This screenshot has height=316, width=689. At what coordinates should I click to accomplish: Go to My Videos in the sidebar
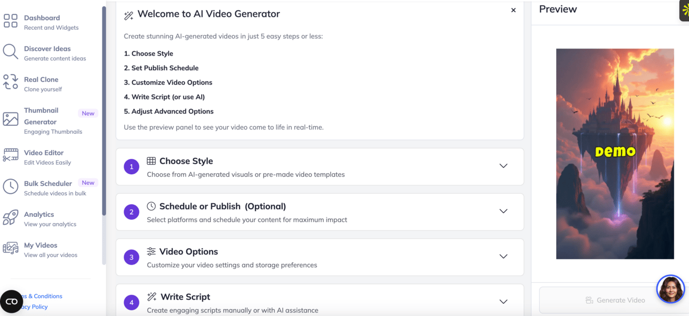(x=51, y=249)
